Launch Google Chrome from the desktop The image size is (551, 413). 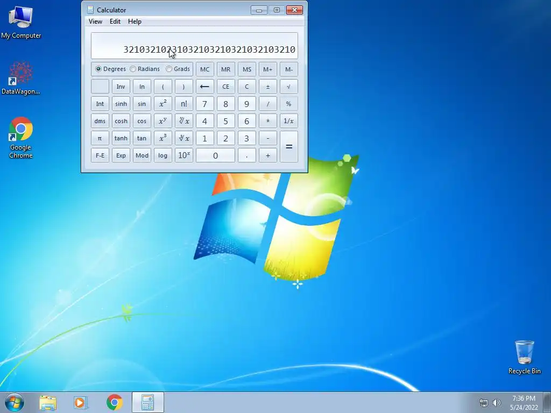point(21,137)
